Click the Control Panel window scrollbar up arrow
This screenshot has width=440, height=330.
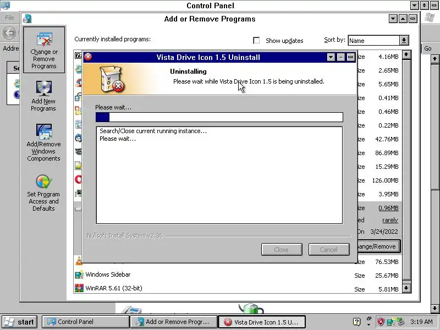coord(435,59)
